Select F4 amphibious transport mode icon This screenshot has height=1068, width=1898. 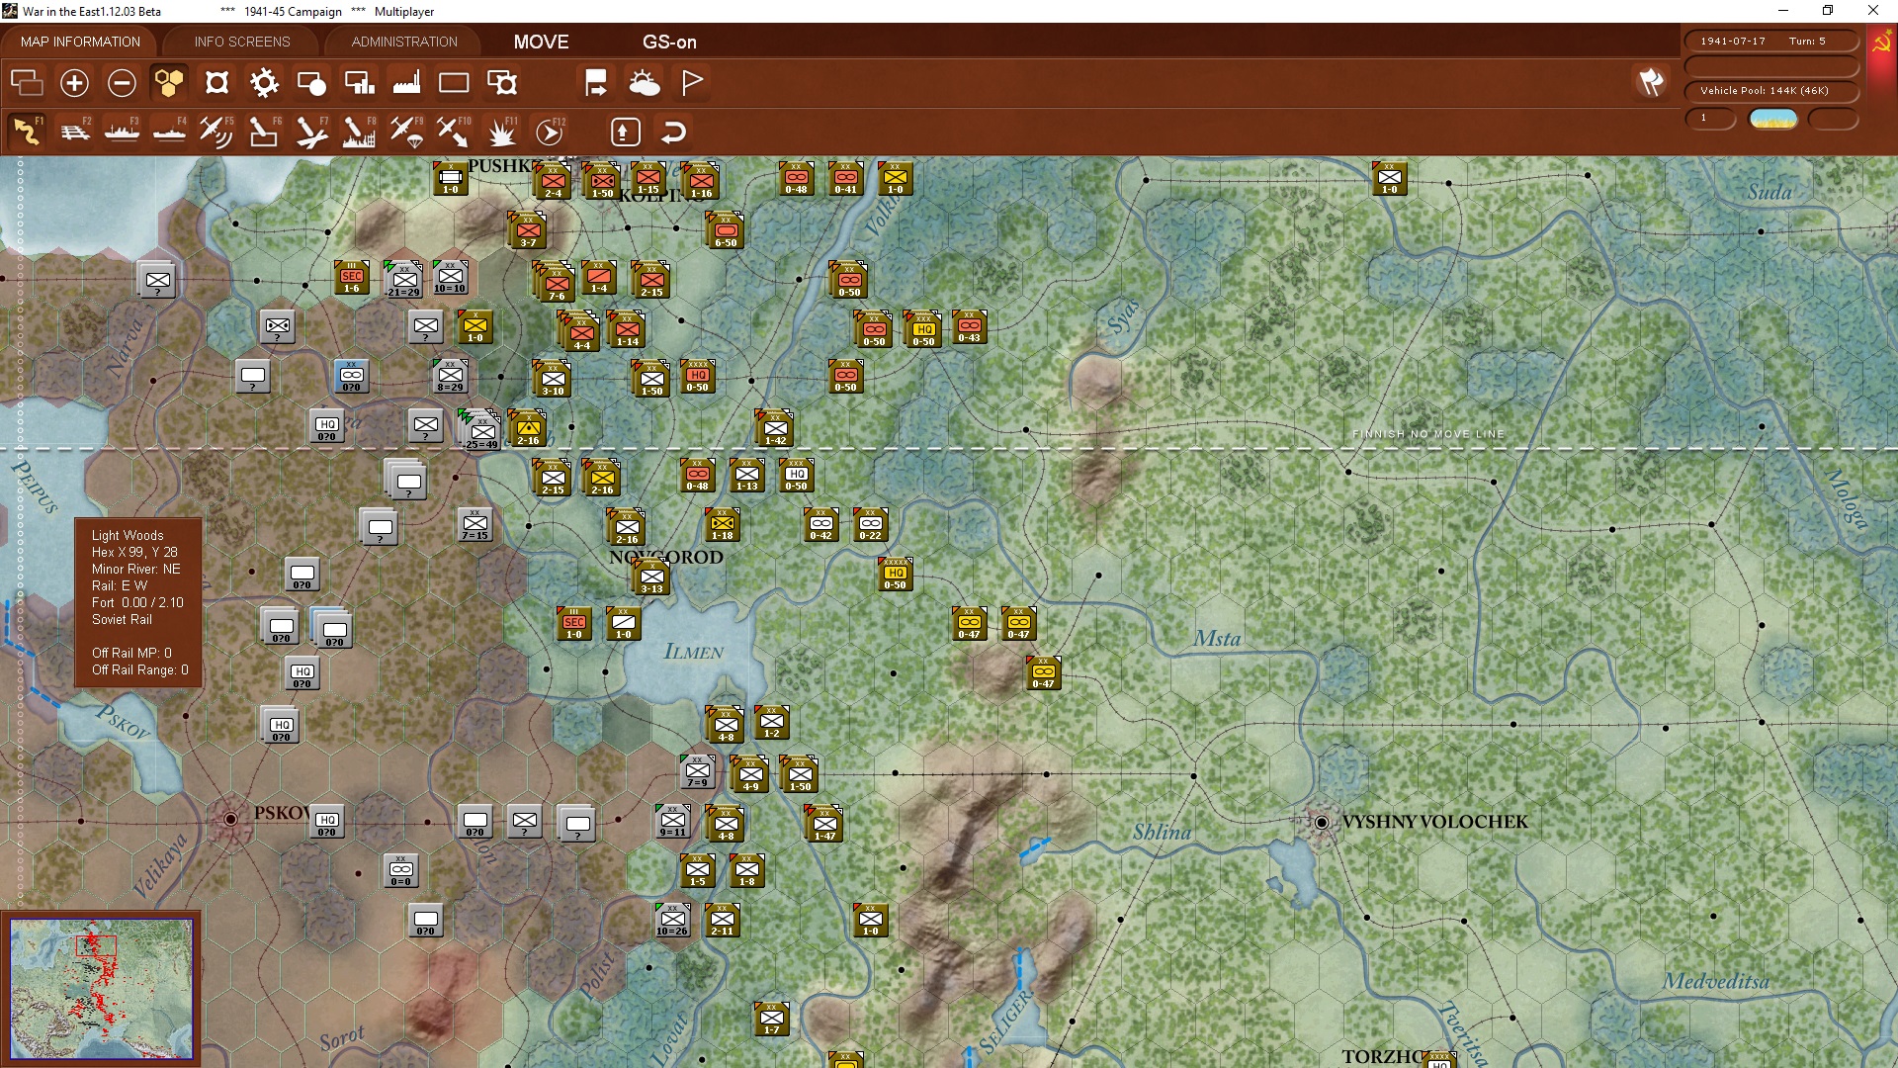(169, 132)
